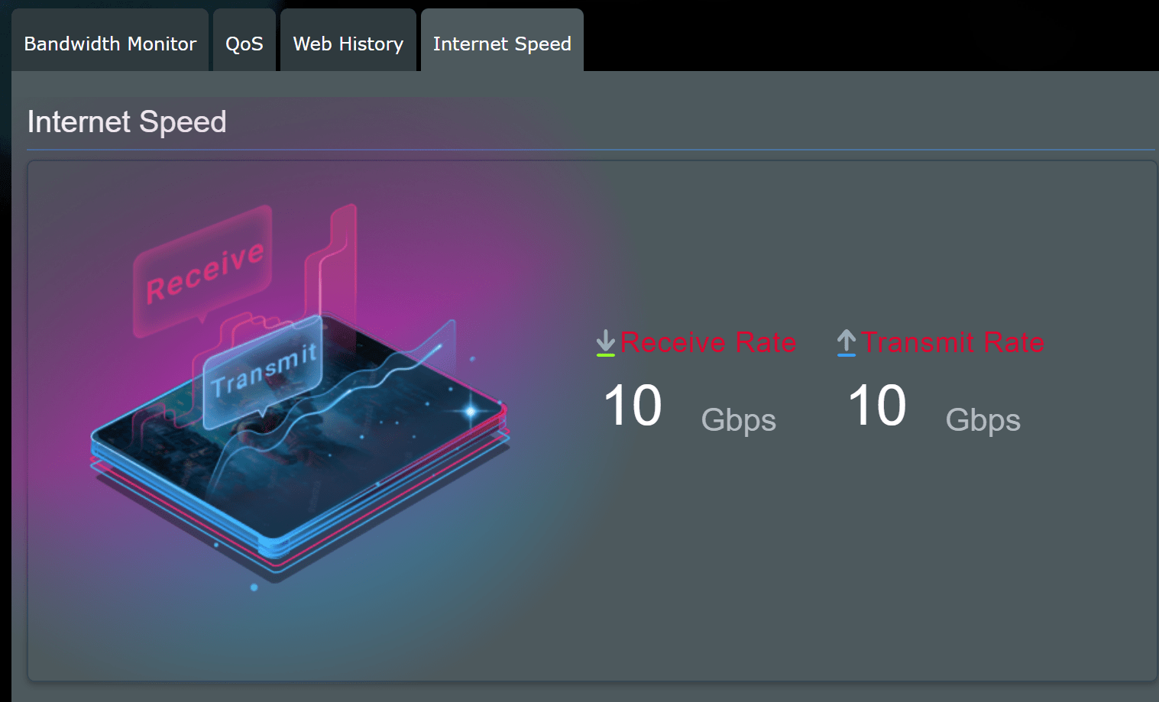The width and height of the screenshot is (1159, 702).
Task: Select the Internet Speed tab
Action: coord(502,44)
